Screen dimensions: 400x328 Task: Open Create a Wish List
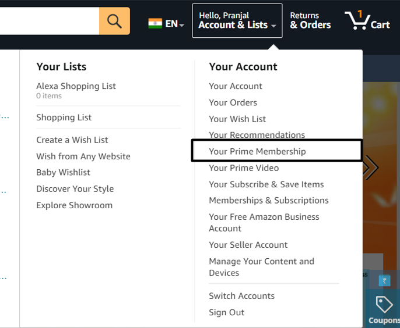[72, 140]
